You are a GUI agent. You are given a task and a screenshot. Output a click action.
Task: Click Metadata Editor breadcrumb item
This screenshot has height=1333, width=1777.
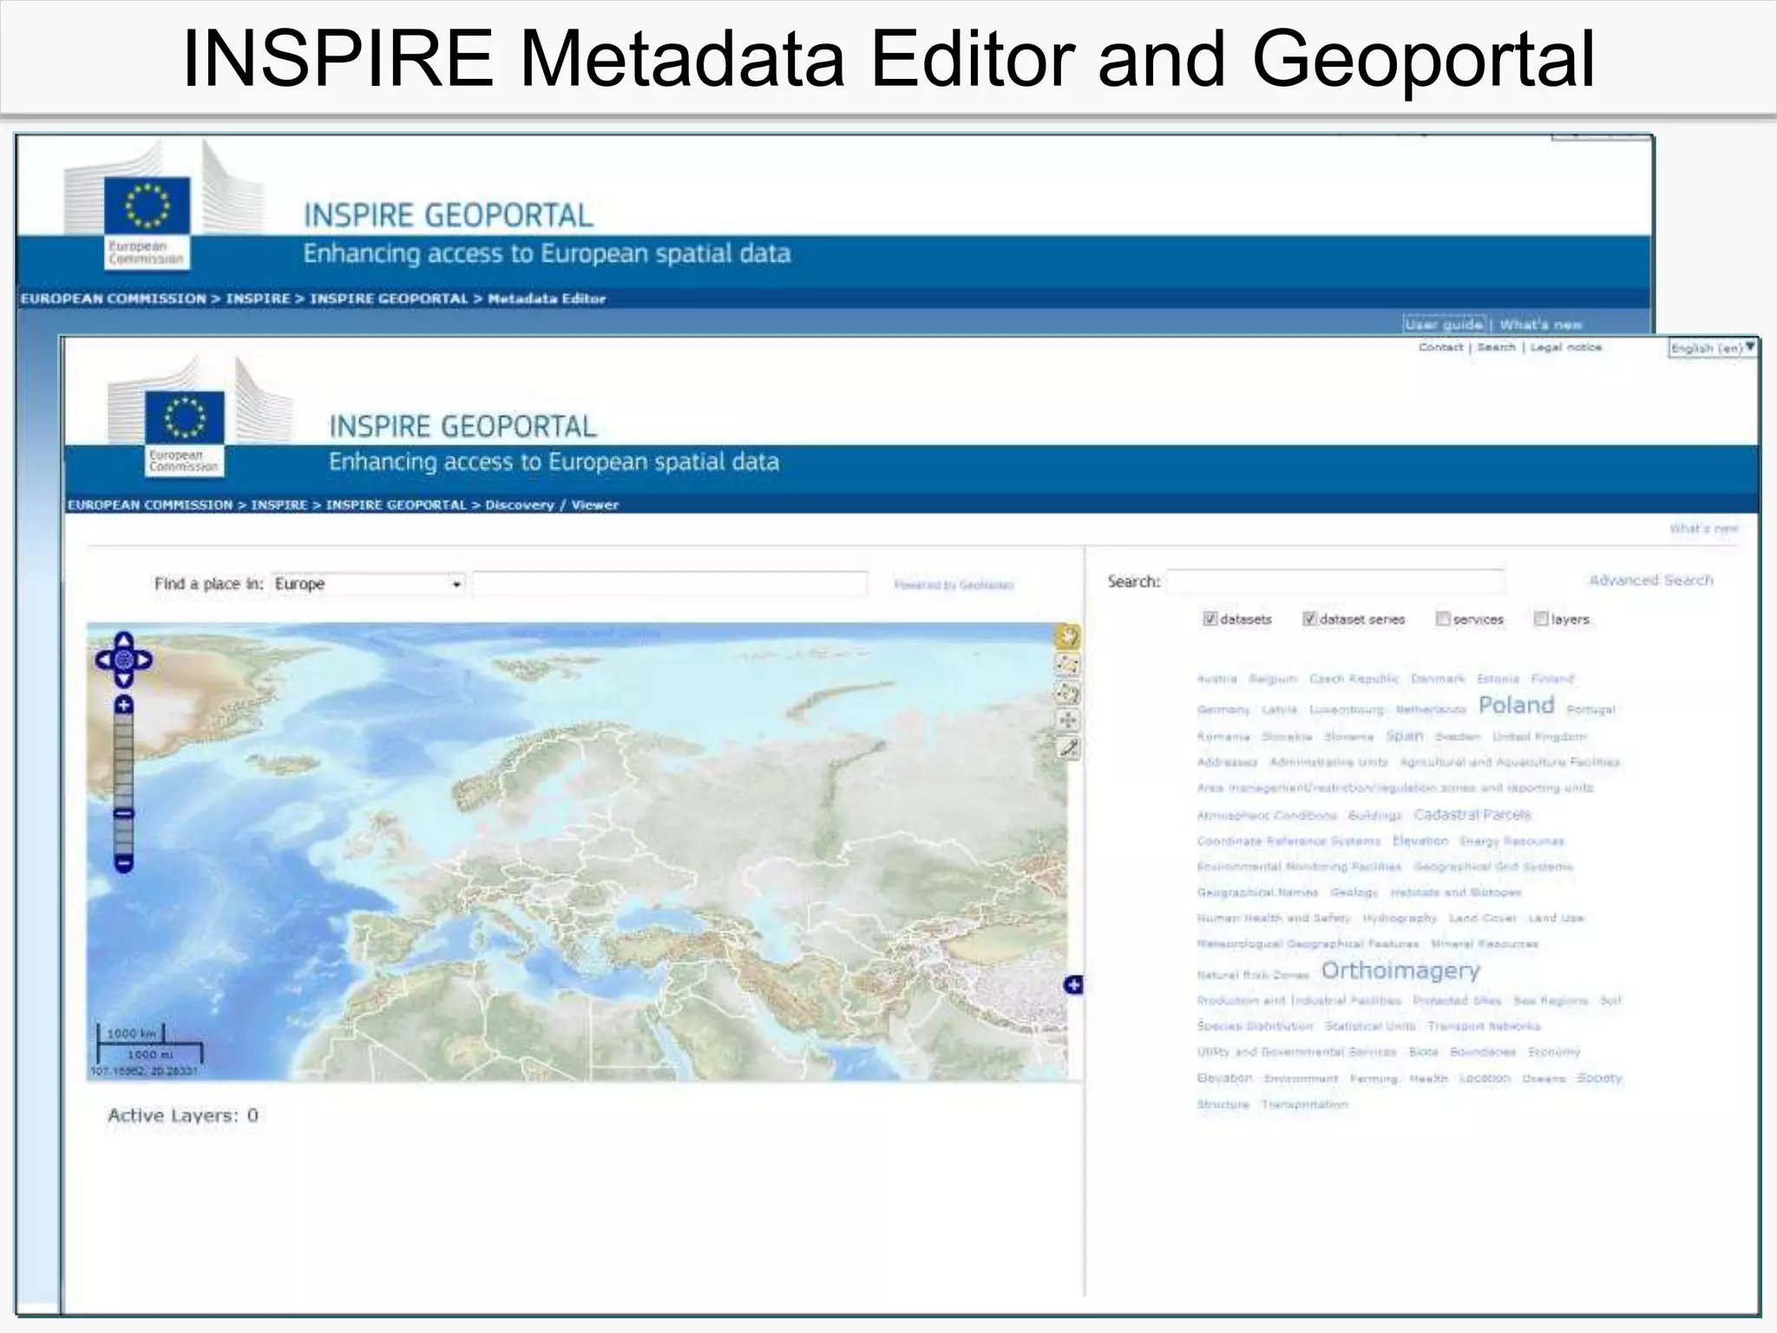(547, 299)
